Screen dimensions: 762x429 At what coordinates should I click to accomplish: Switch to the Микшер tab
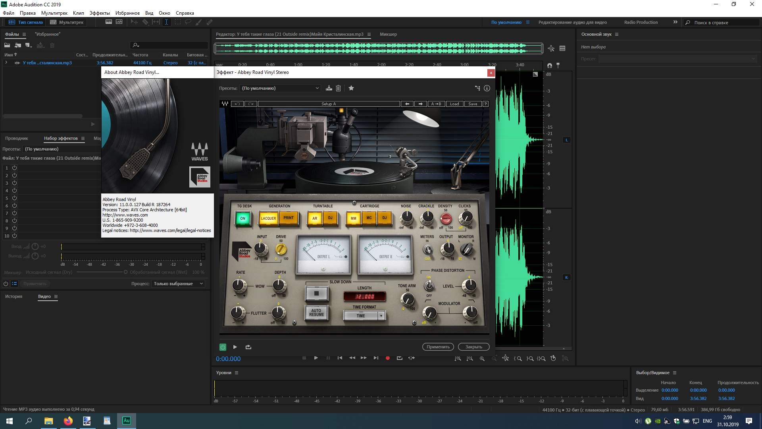coord(388,34)
